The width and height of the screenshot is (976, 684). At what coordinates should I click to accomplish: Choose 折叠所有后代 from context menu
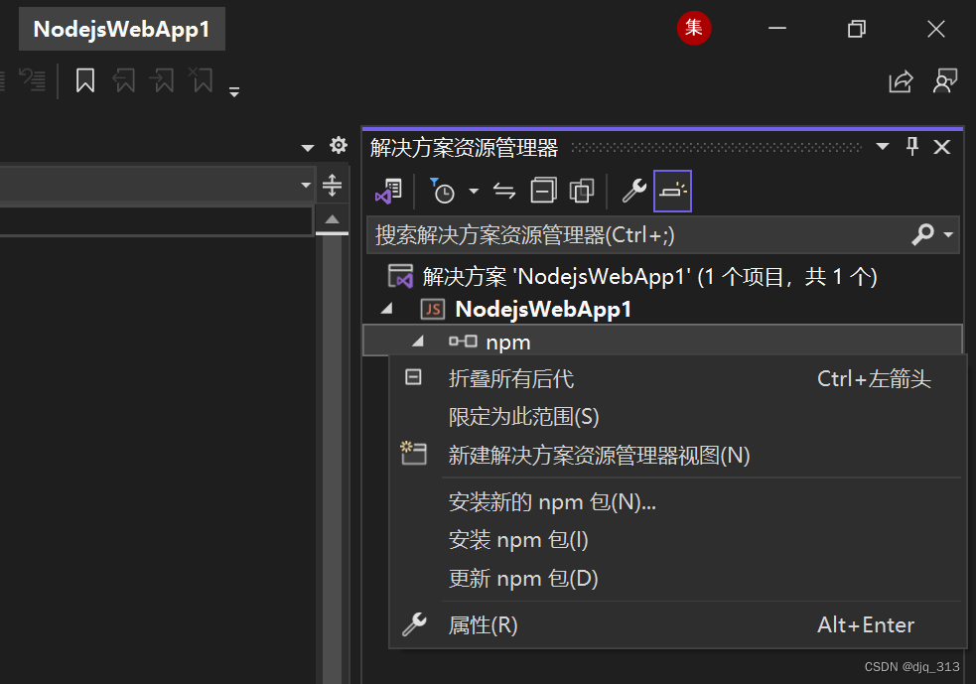(677, 378)
